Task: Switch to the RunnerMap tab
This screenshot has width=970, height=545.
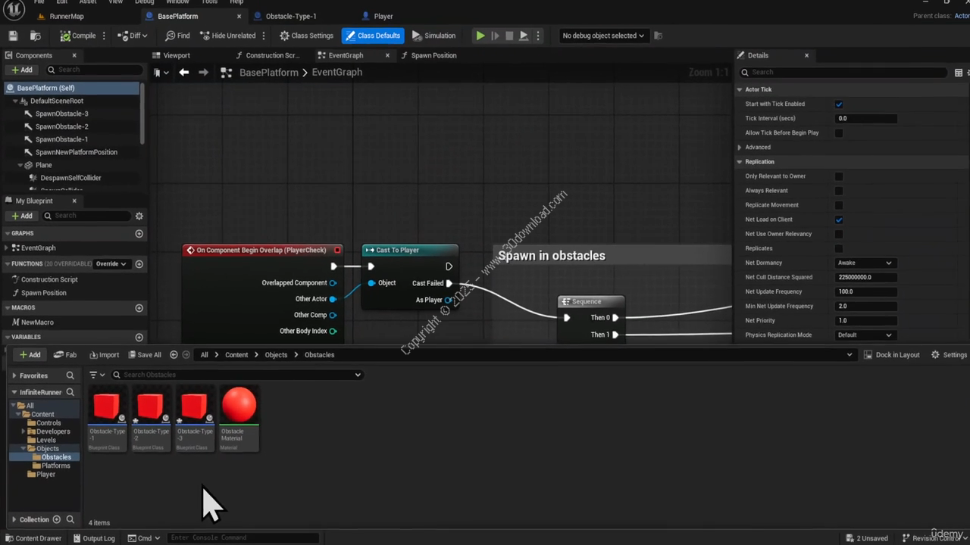Action: [67, 16]
